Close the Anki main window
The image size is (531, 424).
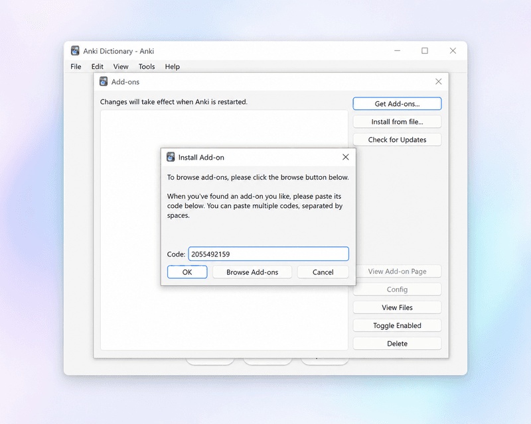coord(453,51)
